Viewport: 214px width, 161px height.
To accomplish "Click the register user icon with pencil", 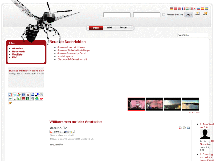I will (x=205, y=14).
